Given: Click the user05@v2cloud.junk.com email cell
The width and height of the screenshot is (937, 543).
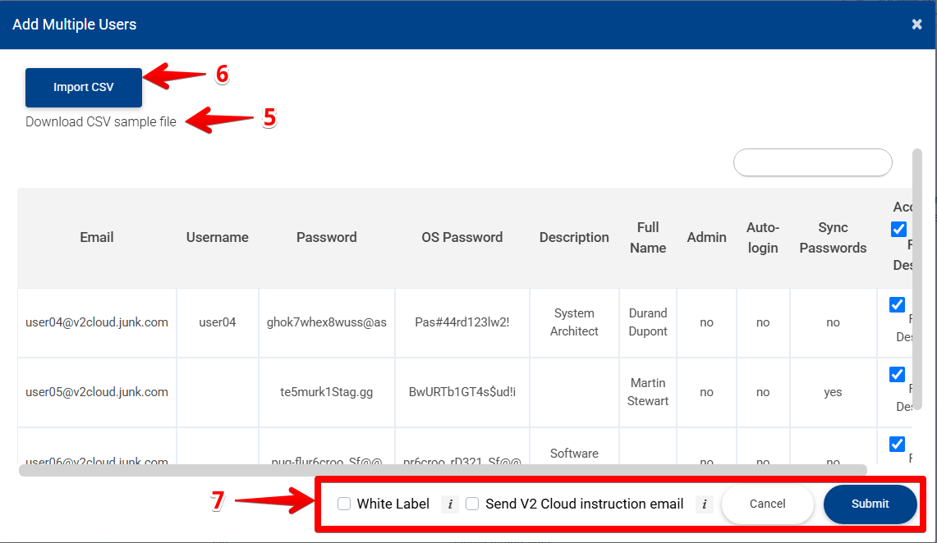Looking at the screenshot, I should pos(97,392).
